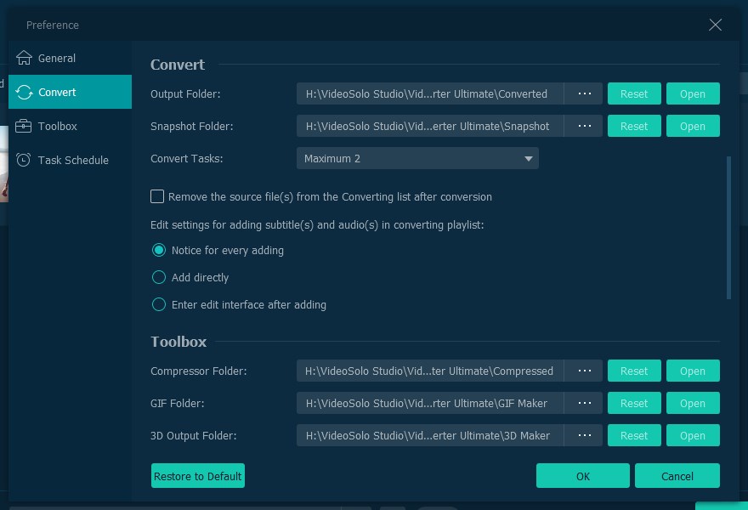Click the Convert refresh icon in sidebar
Screen dimensions: 748x510
[24, 92]
